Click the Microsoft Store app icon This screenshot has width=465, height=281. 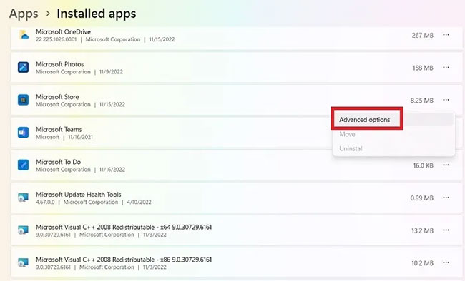click(23, 100)
